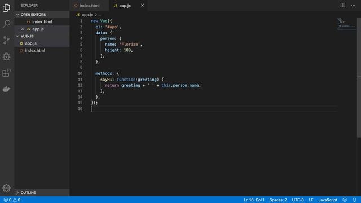Open index.html in Open Editors list

tap(42, 21)
